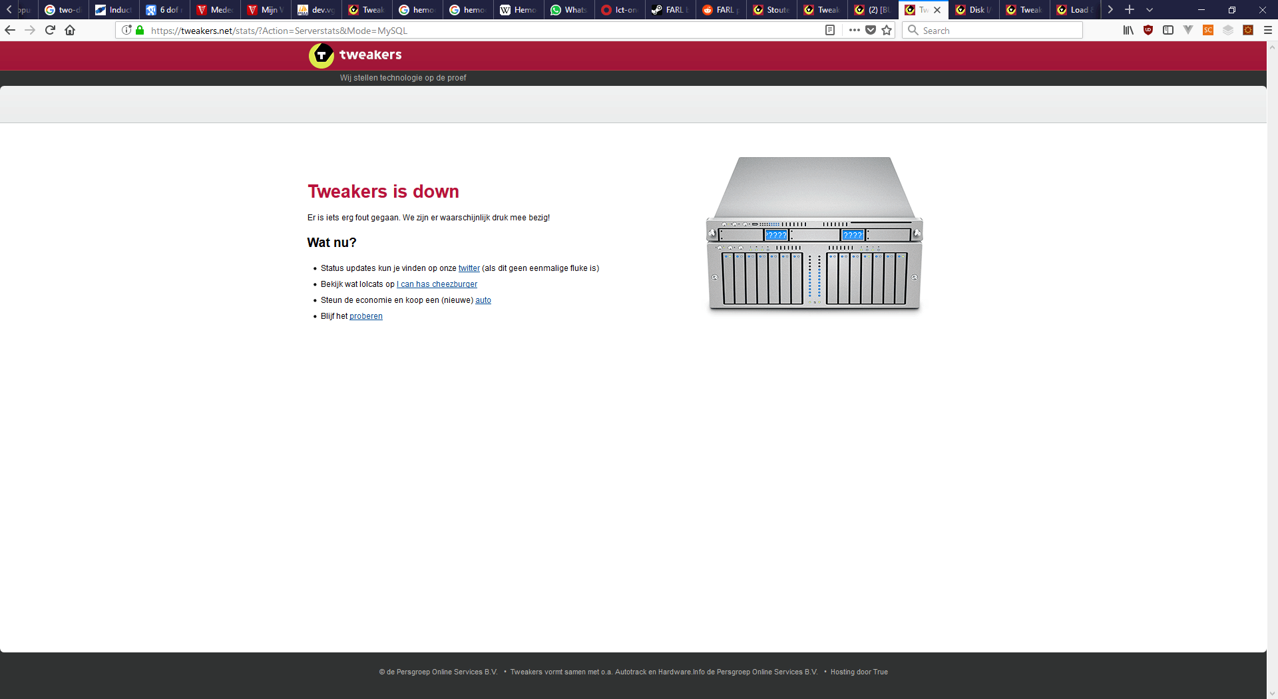Select the FARL tab with Steam icon
The height and width of the screenshot is (699, 1278).
[670, 10]
